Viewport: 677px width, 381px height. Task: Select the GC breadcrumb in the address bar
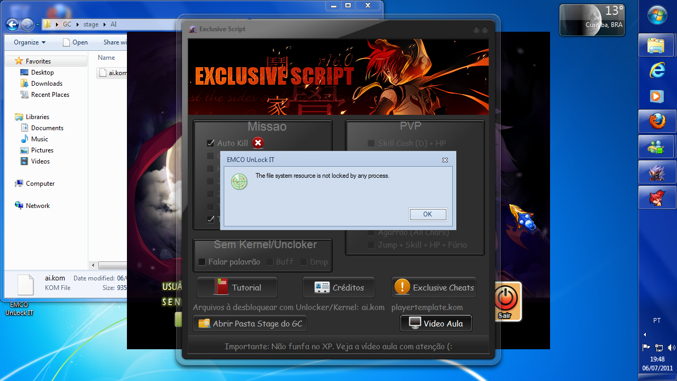[67, 25]
